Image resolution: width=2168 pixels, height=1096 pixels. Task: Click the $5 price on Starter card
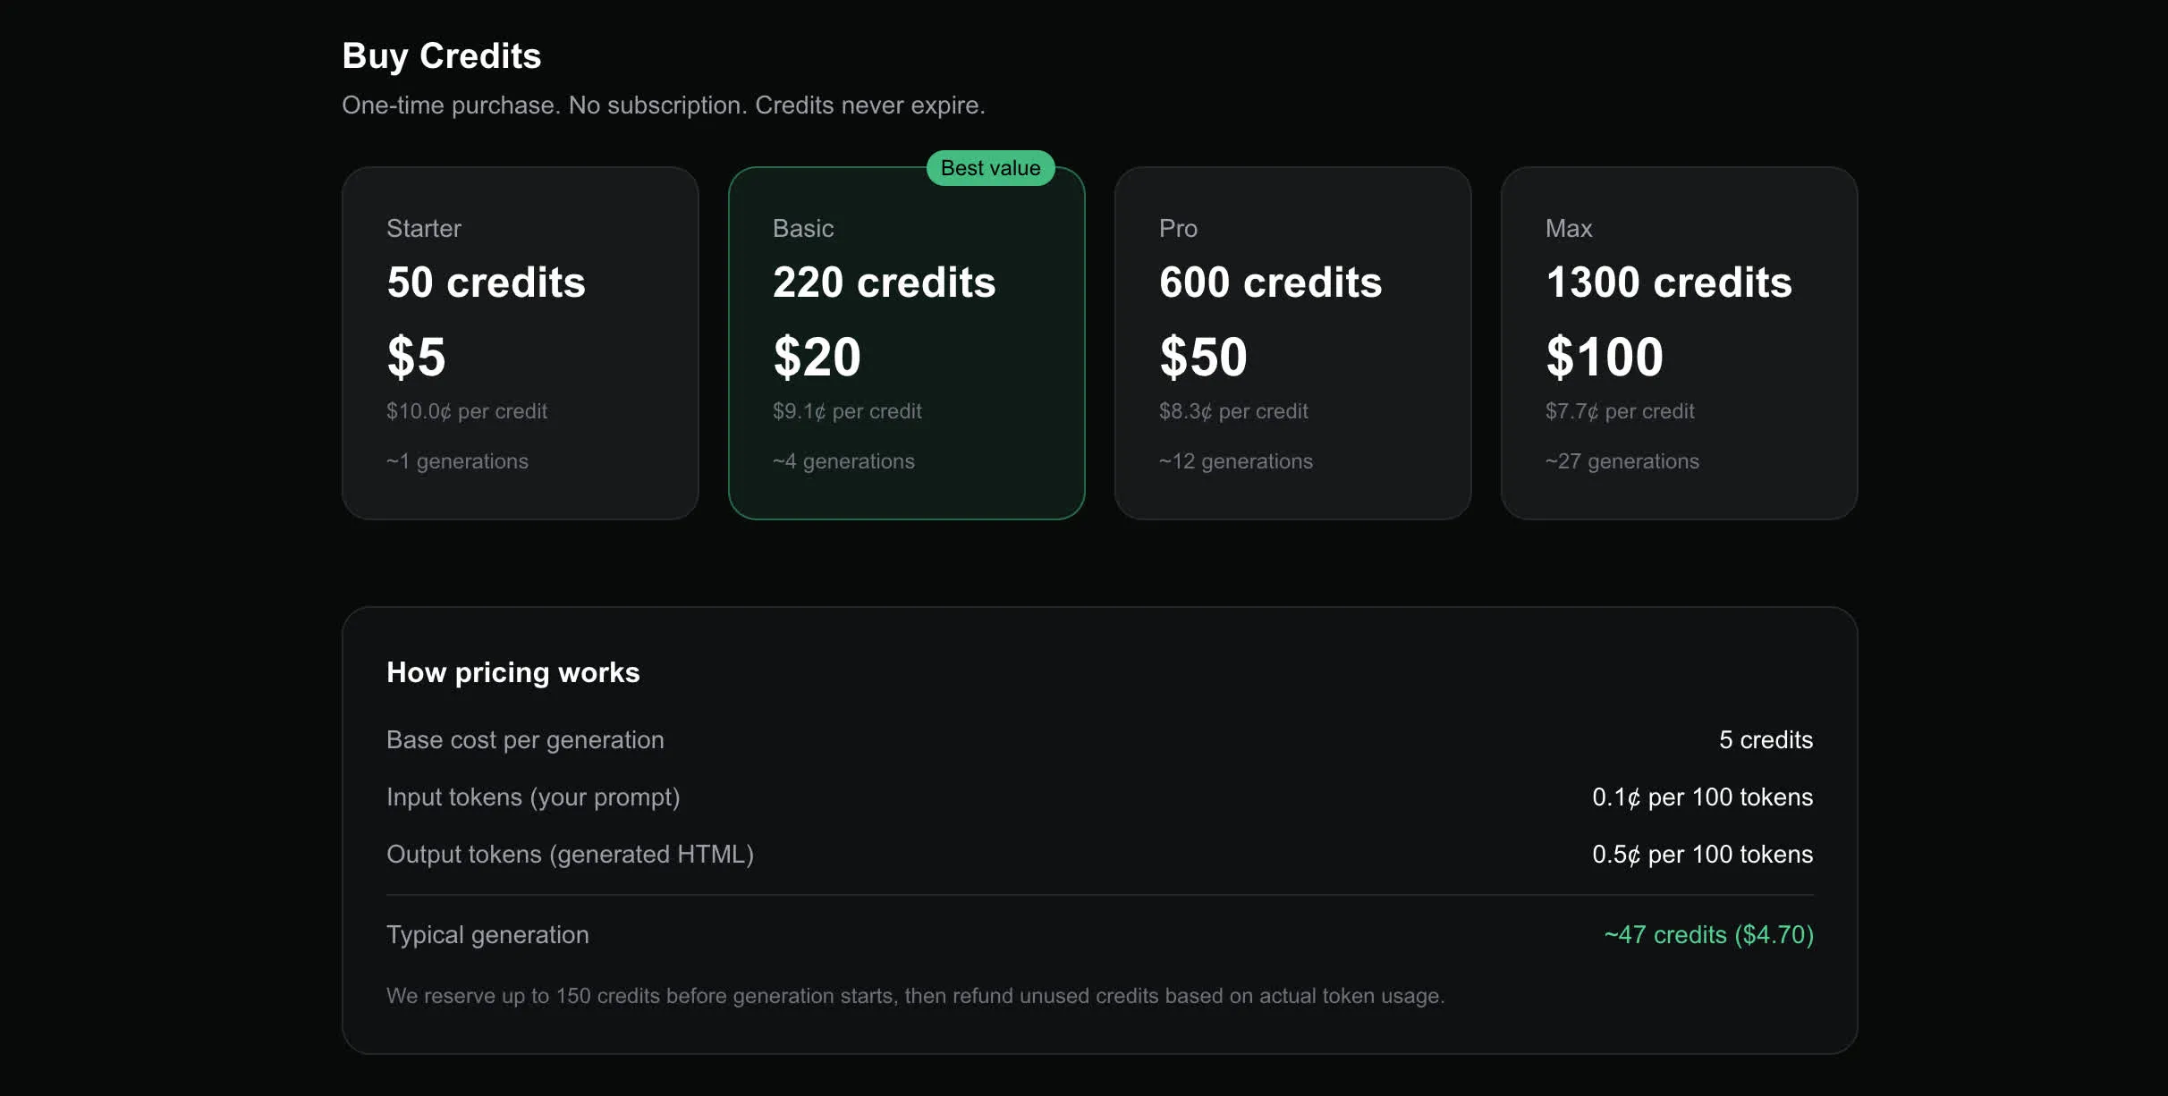coord(417,357)
